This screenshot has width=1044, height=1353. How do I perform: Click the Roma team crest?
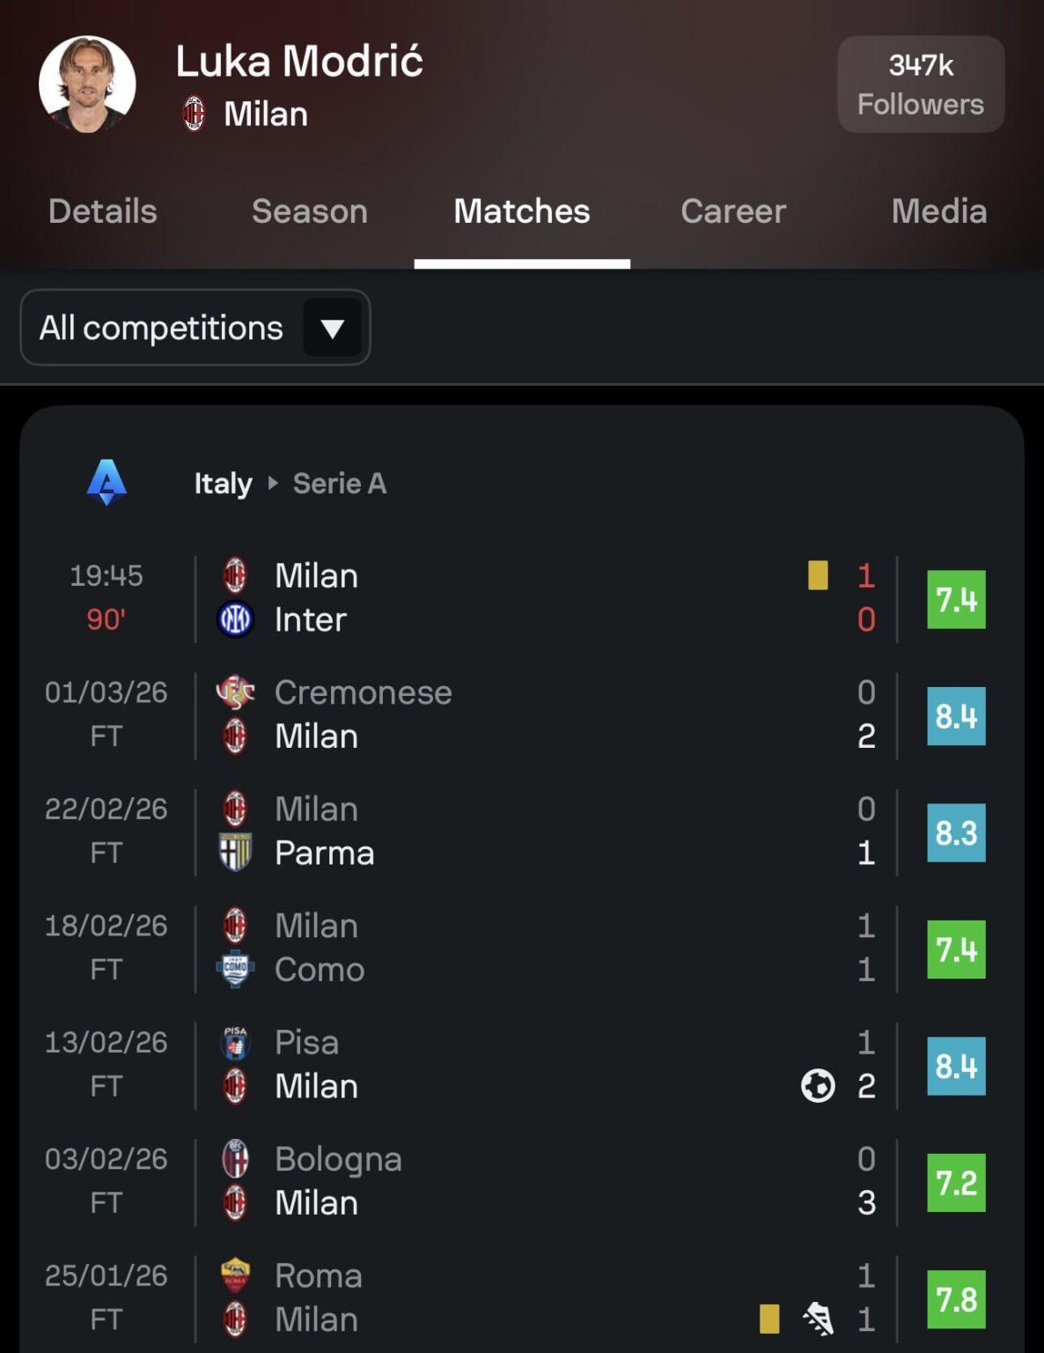235,1275
